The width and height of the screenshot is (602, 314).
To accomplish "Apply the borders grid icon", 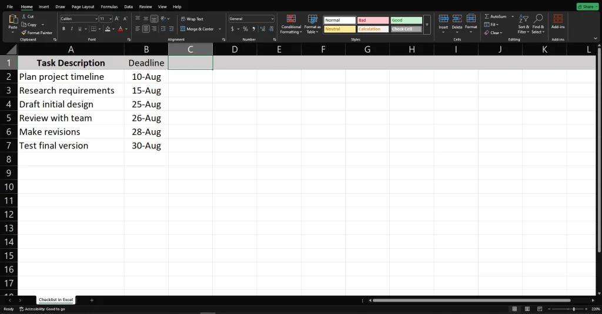I will [93, 29].
